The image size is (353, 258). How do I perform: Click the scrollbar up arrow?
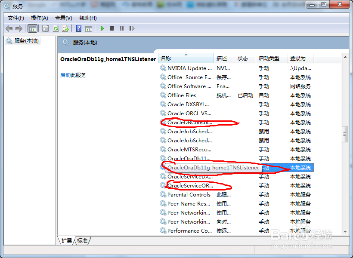345,58
